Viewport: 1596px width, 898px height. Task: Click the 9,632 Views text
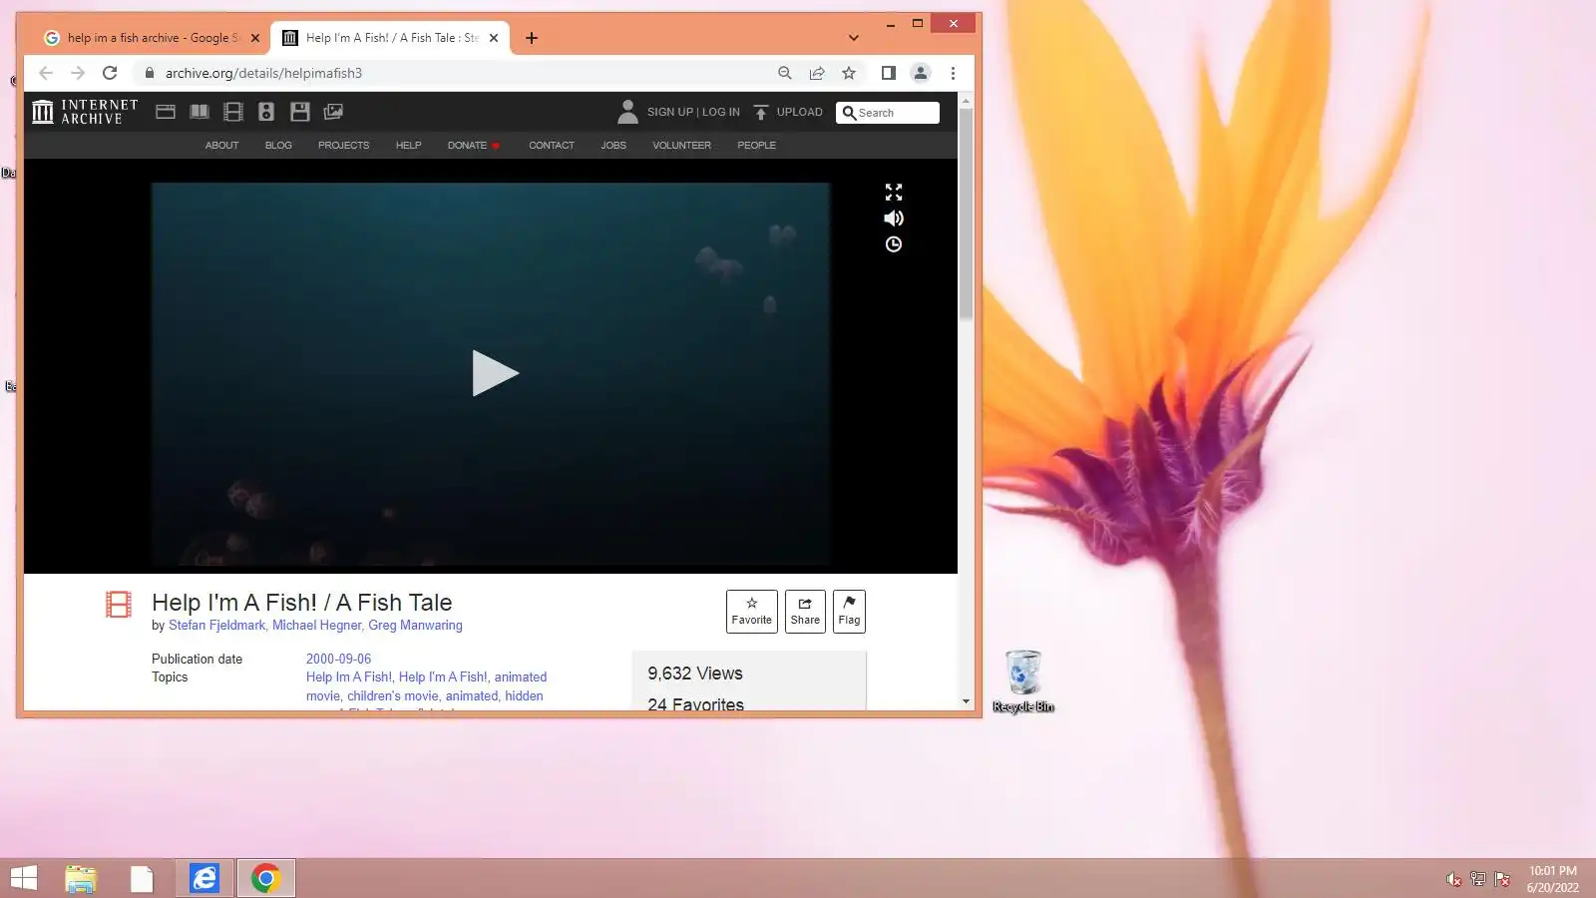click(x=695, y=673)
